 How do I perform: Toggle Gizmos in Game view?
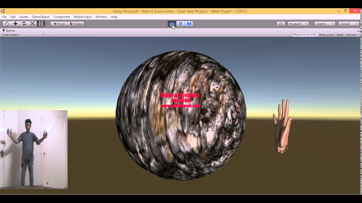352,35
